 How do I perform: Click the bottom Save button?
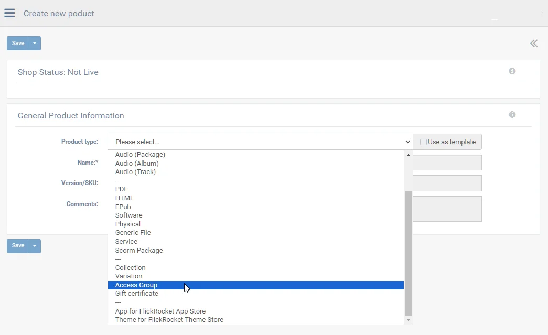(18, 246)
